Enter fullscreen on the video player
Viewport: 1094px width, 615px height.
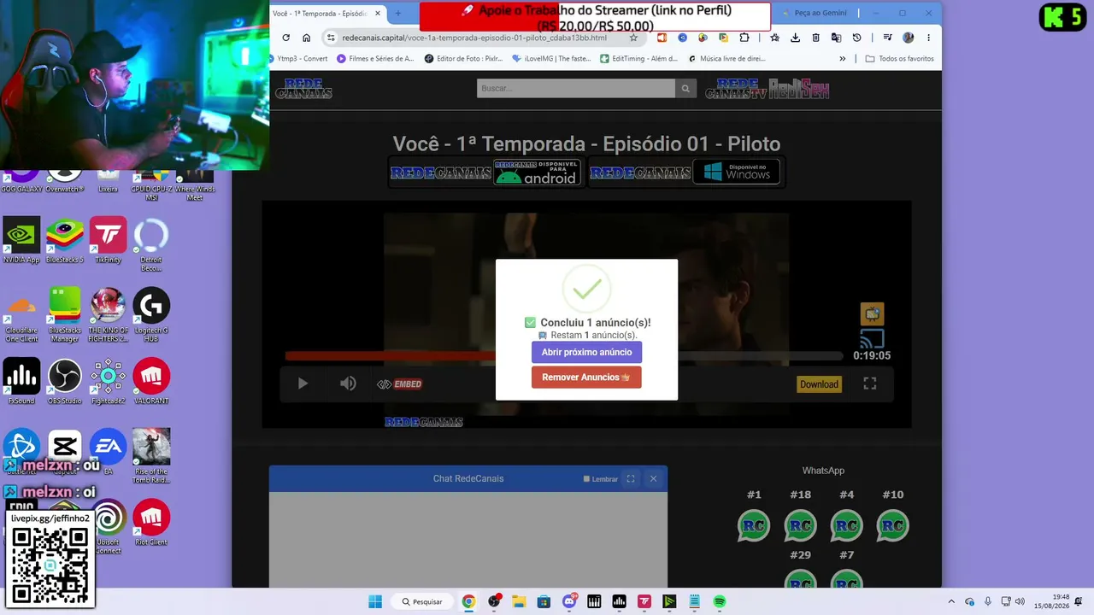(870, 384)
